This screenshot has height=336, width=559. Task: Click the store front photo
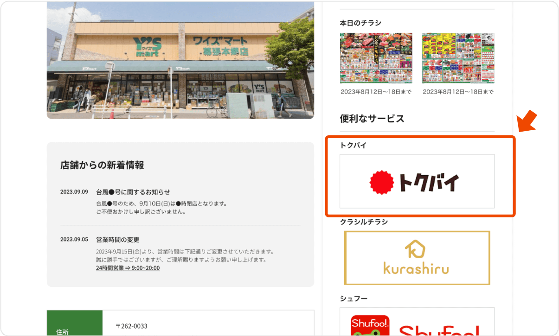tap(180, 60)
